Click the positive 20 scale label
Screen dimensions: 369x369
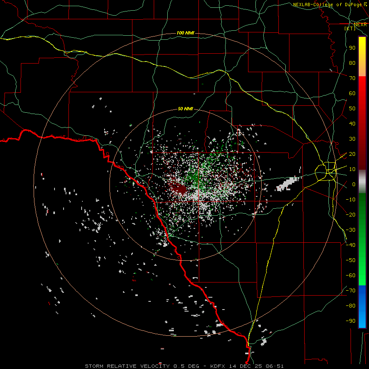coord(352,154)
